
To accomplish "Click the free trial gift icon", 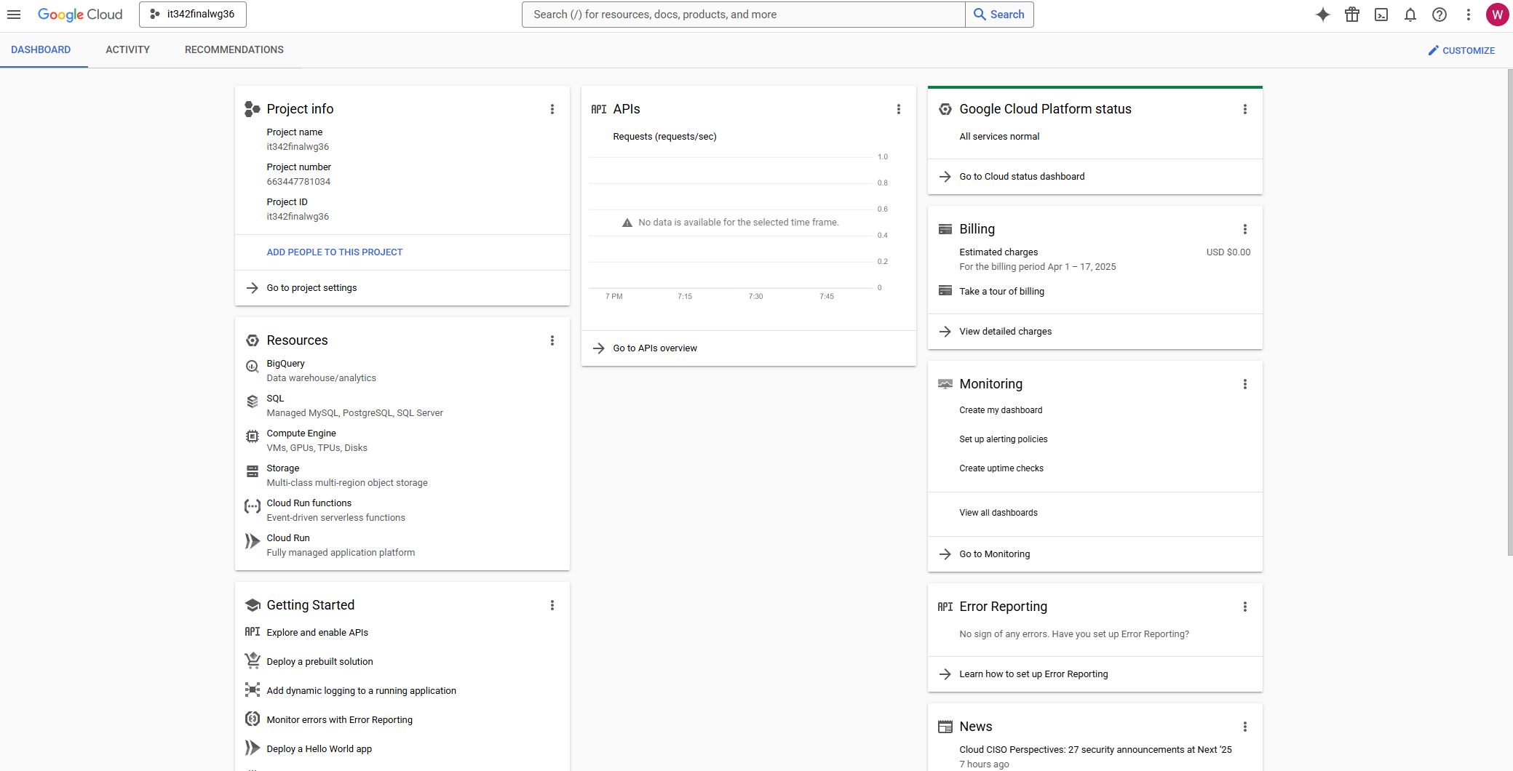I will point(1351,15).
